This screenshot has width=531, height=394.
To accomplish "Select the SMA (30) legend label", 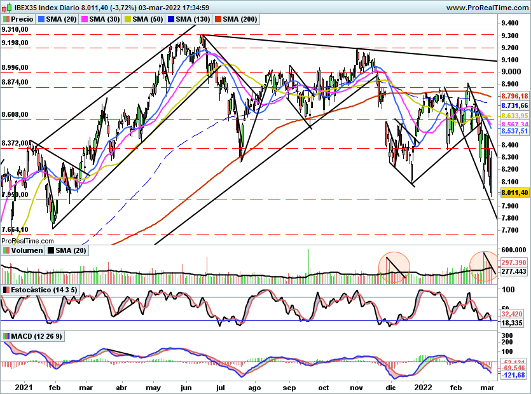I will 105,19.
